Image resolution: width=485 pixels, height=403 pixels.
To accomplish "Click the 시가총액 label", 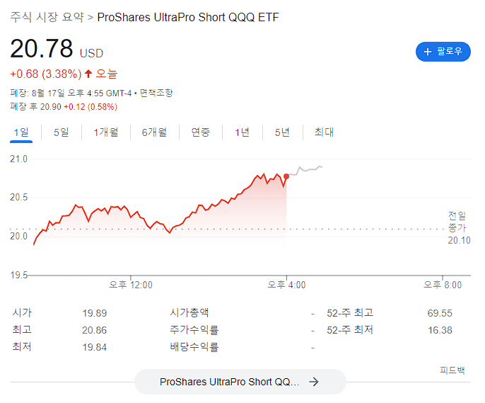I will click(x=189, y=312).
